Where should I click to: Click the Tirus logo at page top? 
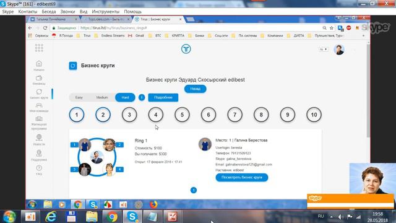coord(186,49)
